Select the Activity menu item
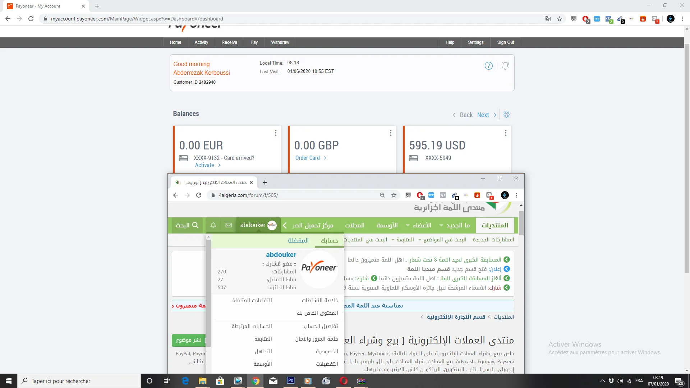Screen dimensions: 690x388 coord(201,42)
